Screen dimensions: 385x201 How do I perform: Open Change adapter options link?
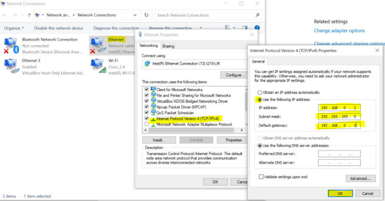[x=339, y=31]
